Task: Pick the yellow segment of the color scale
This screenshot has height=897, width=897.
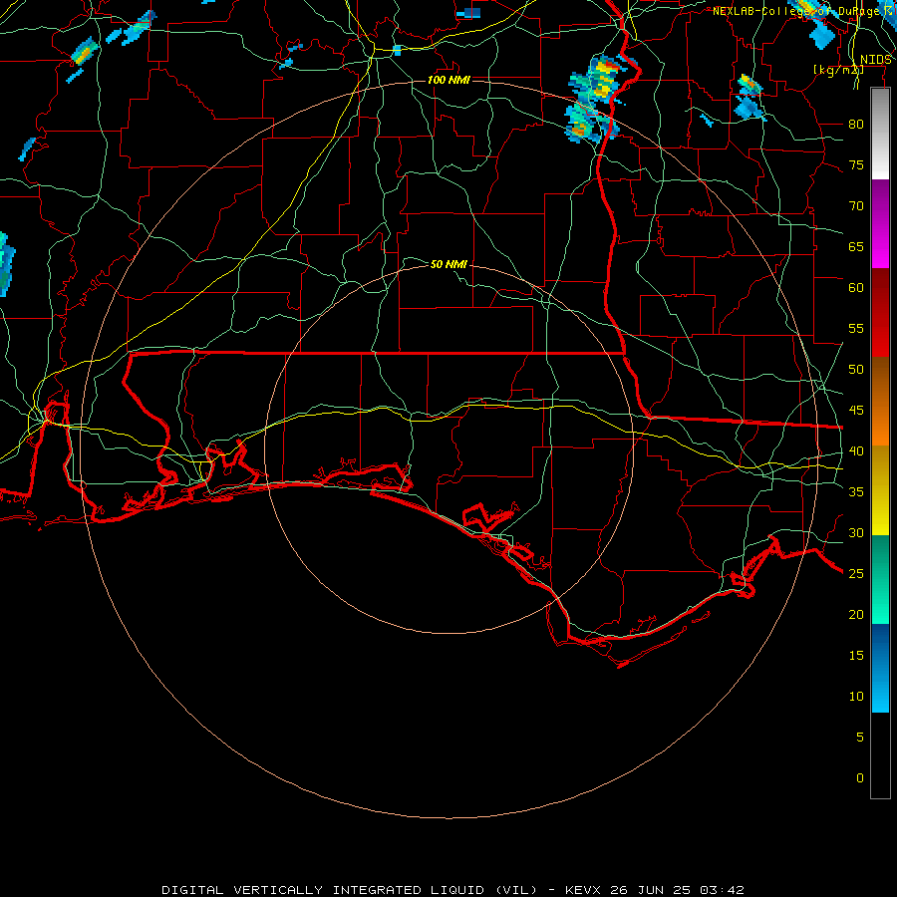Action: pos(880,490)
